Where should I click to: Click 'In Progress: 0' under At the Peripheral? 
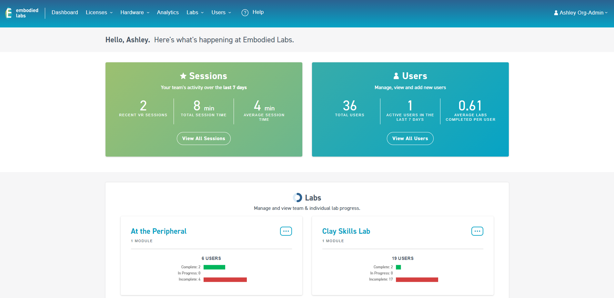(189, 273)
